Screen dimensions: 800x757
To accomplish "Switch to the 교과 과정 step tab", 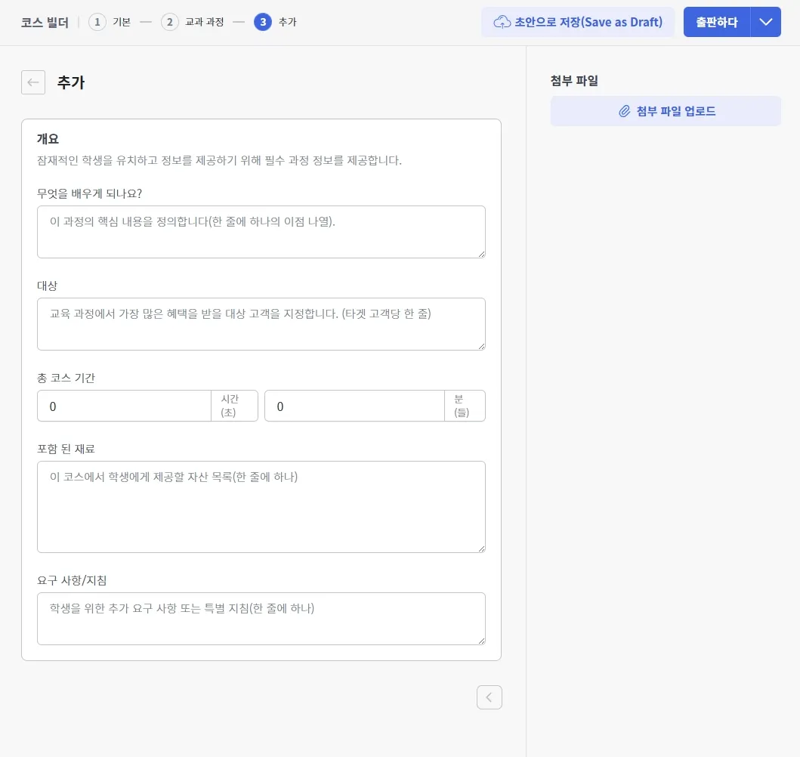I will click(x=204, y=22).
